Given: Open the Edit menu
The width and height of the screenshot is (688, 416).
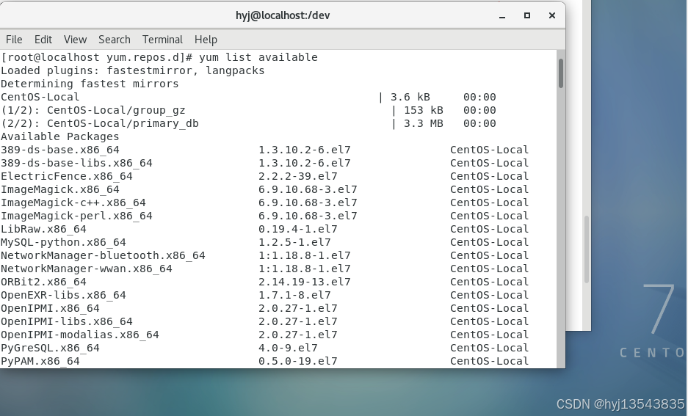Looking at the screenshot, I should [43, 40].
